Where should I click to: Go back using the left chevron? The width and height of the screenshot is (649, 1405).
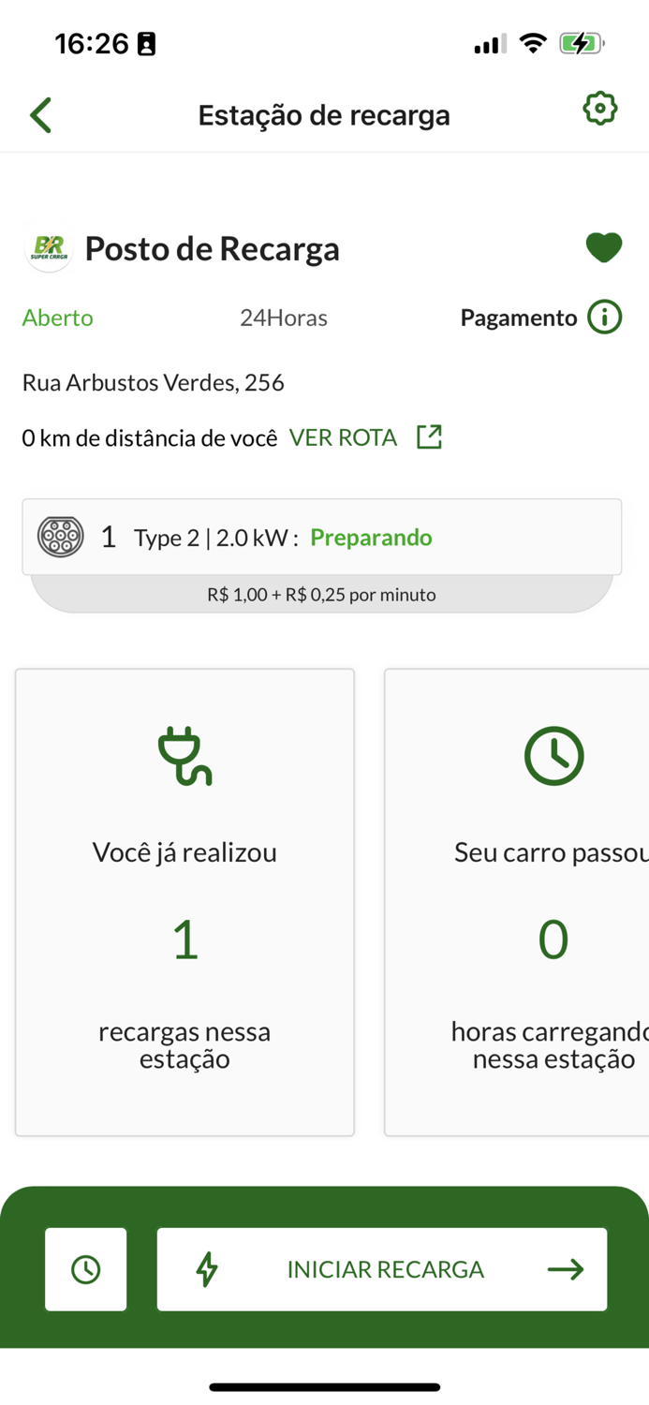tap(39, 113)
